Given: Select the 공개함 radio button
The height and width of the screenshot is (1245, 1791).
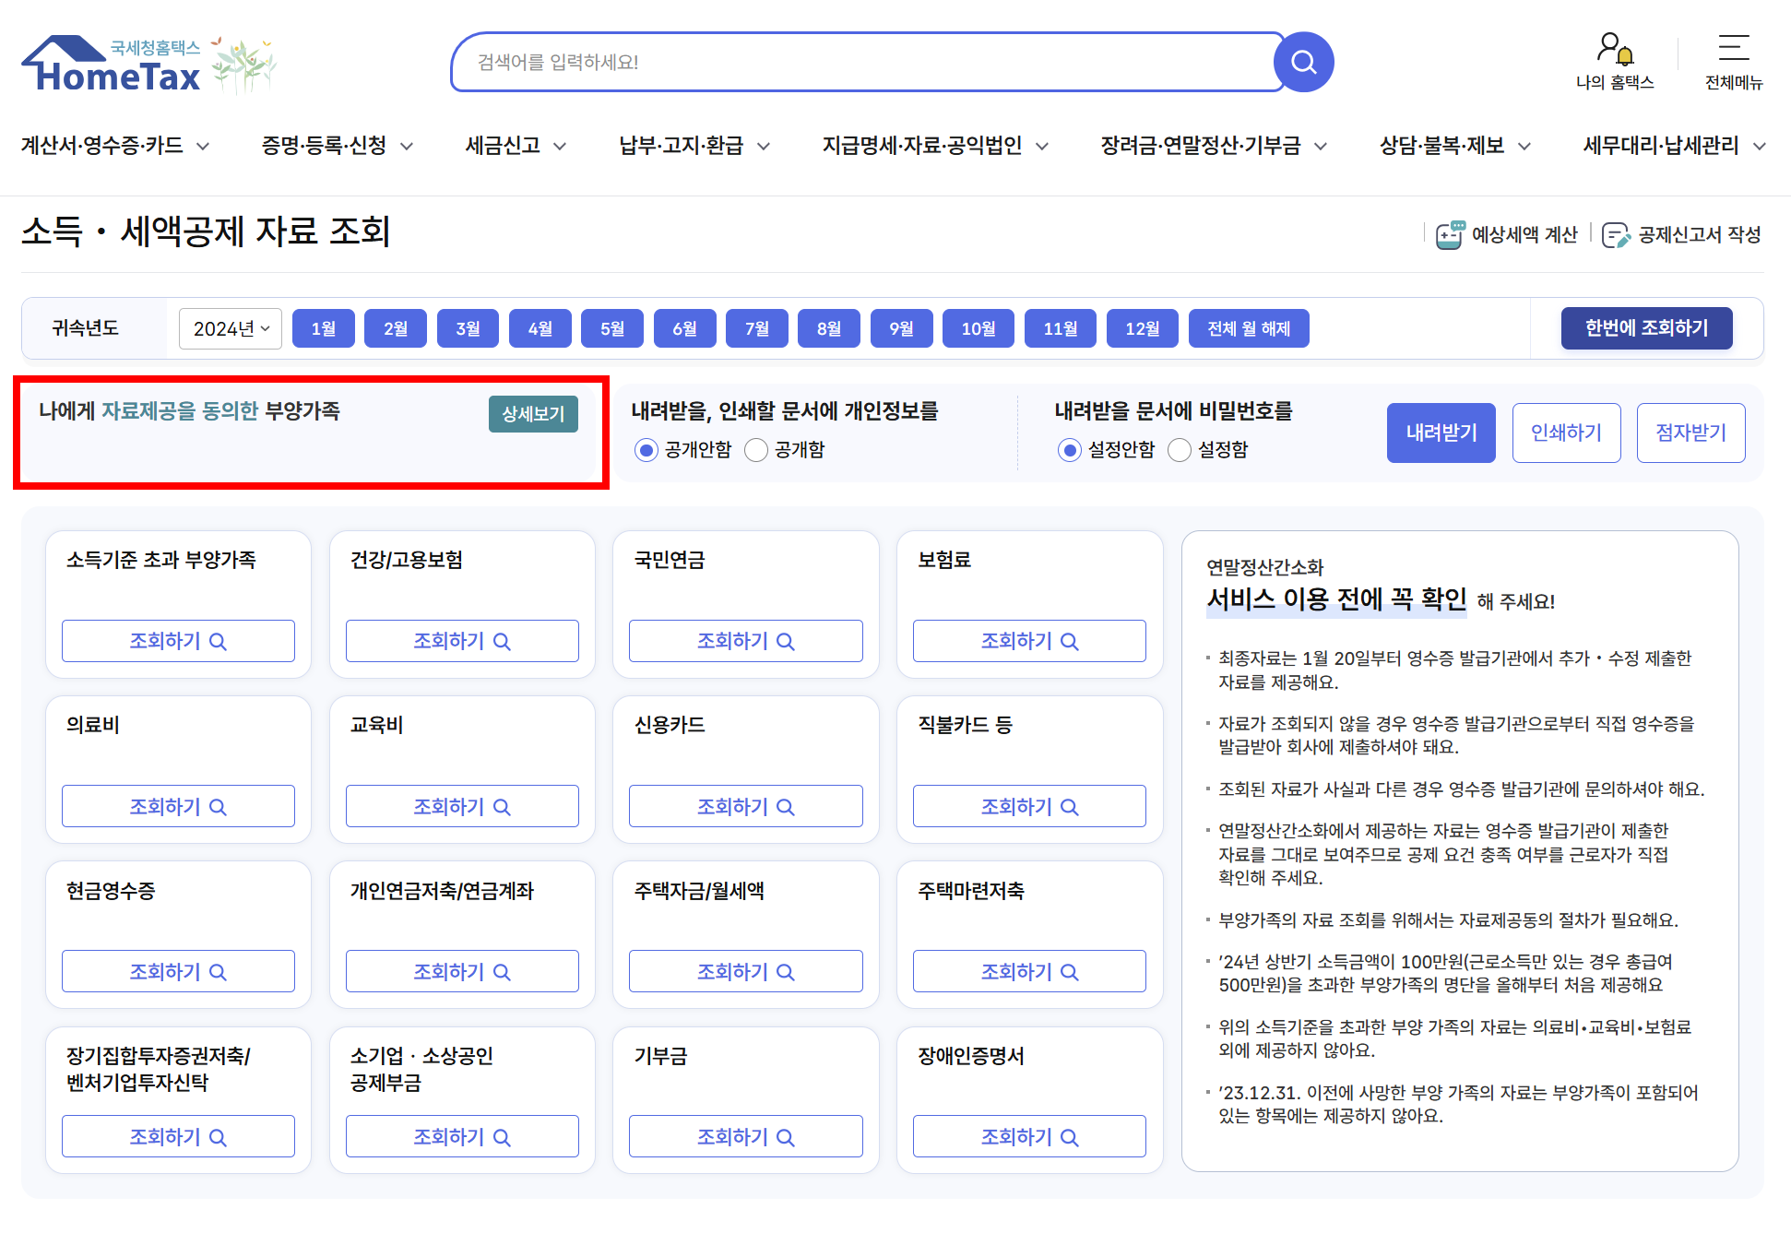Looking at the screenshot, I should (756, 450).
